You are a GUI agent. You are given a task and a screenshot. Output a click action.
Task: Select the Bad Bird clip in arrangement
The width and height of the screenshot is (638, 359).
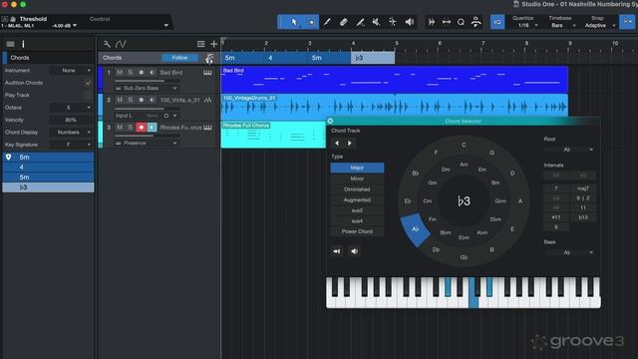(x=395, y=80)
